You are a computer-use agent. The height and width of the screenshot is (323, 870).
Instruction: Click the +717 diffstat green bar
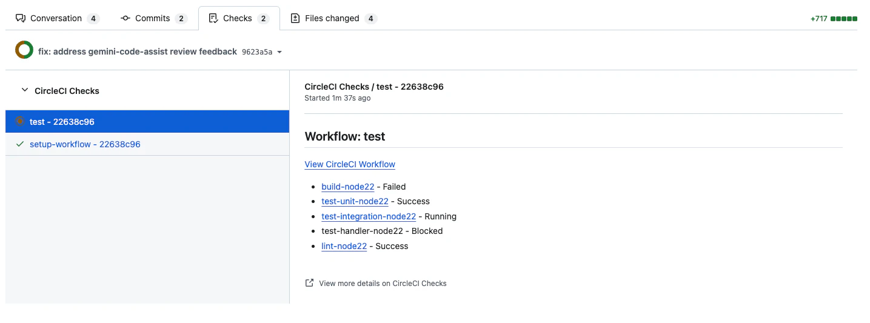point(843,19)
